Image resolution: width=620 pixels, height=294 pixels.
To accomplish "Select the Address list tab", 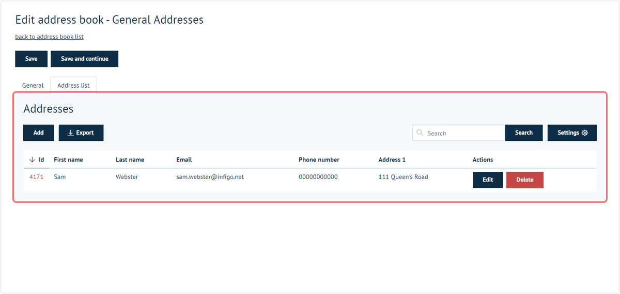I will click(x=73, y=85).
